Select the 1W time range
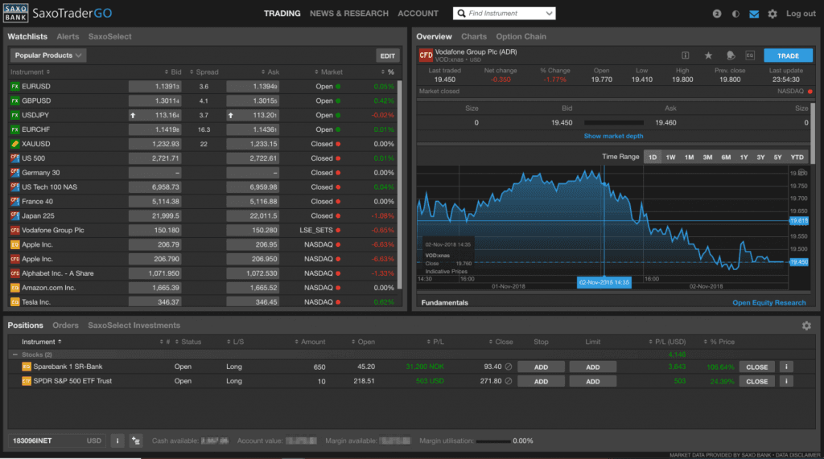This screenshot has width=824, height=459. tap(670, 157)
